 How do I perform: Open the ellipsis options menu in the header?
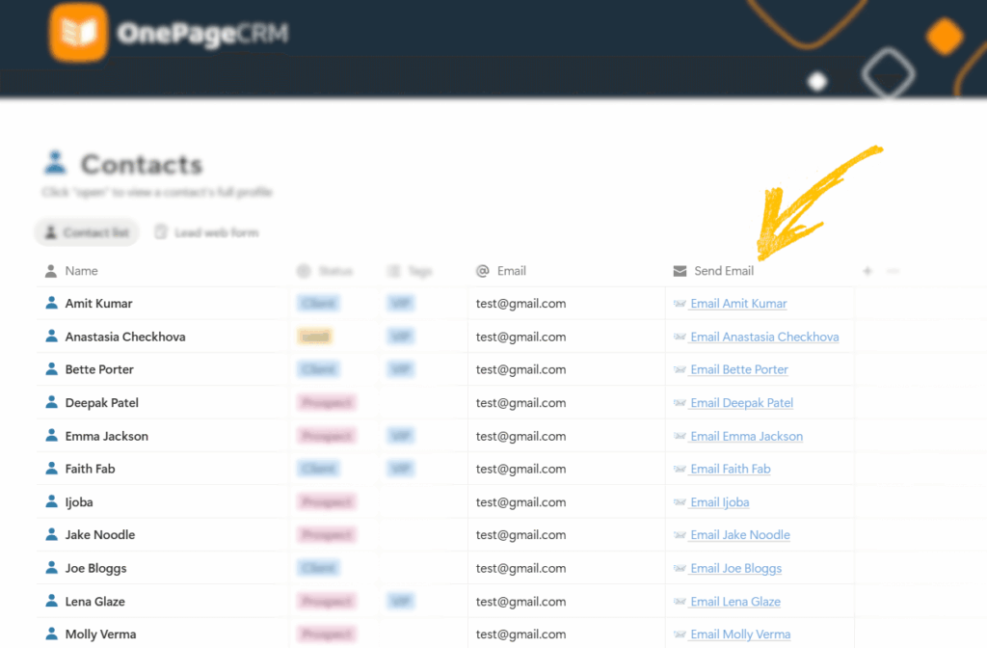click(x=893, y=272)
